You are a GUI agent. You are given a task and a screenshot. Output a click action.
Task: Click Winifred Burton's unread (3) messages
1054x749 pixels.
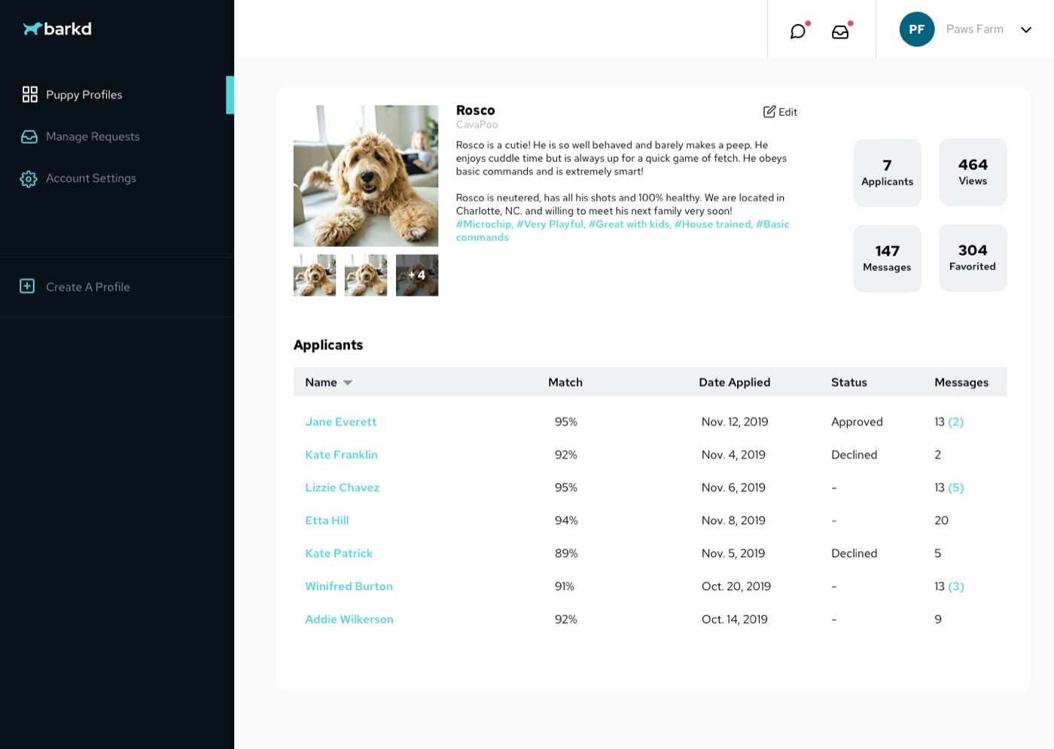click(956, 586)
